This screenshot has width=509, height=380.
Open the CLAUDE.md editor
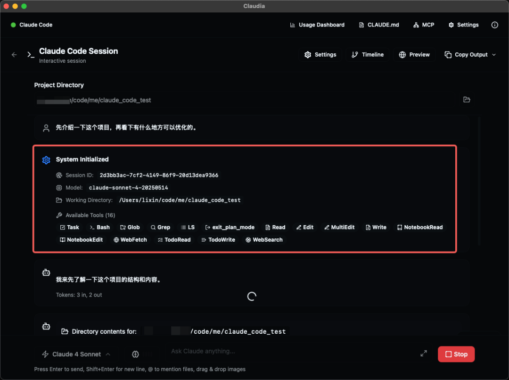click(x=379, y=25)
